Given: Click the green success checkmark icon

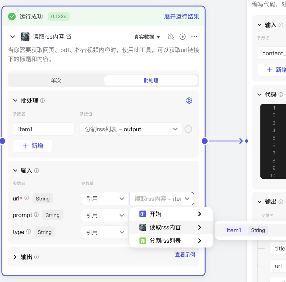Looking at the screenshot, I should click(x=12, y=17).
